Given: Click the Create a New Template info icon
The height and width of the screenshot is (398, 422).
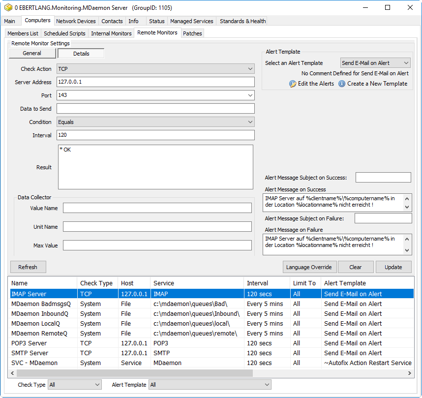Looking at the screenshot, I should (x=342, y=84).
